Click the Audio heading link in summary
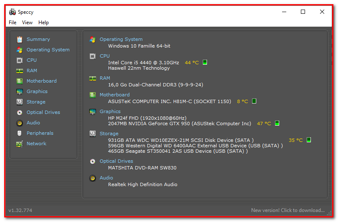Screen dimensions: 338x222 pos(106,178)
